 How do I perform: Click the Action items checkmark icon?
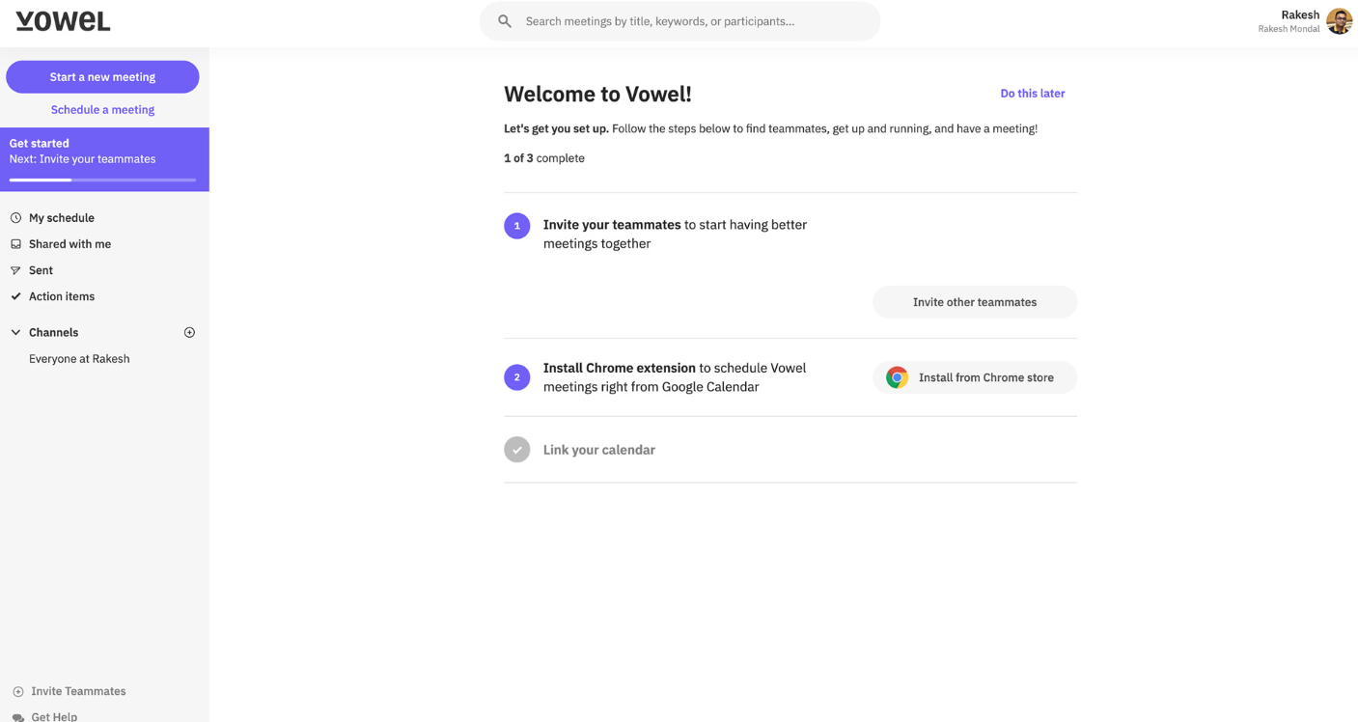tap(15, 296)
